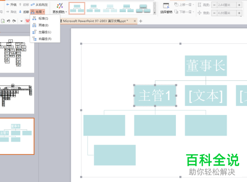Close the 演示文稿.ppt document tab
Image resolution: width=247 pixels, height=182 pixels.
(135, 21)
